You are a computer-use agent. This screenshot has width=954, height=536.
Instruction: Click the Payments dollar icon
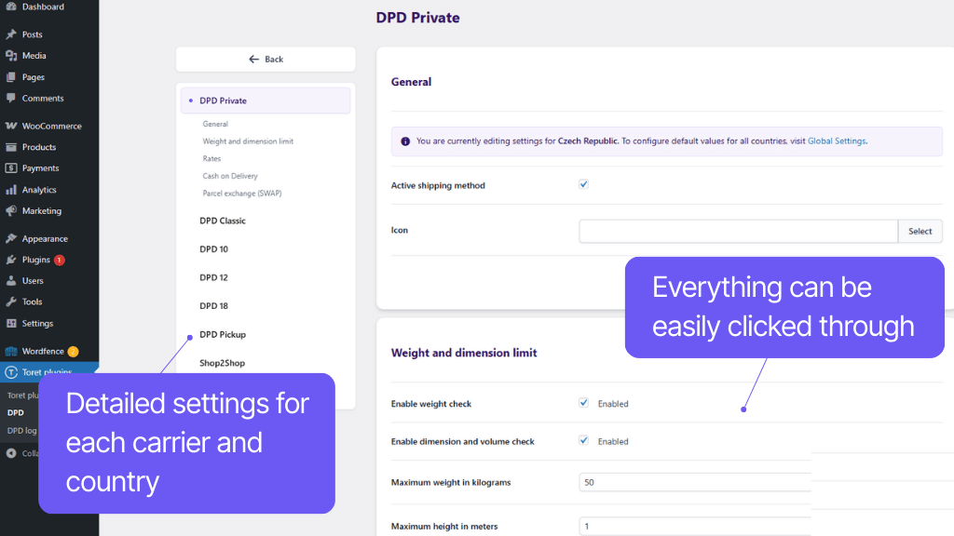pyautogui.click(x=11, y=167)
